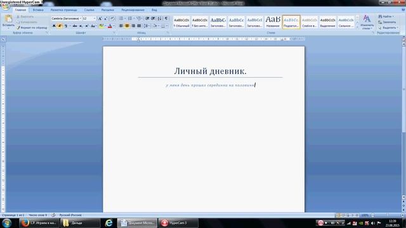Click the Multilevel list icon
The width and height of the screenshot is (406, 228).
[x=139, y=18]
